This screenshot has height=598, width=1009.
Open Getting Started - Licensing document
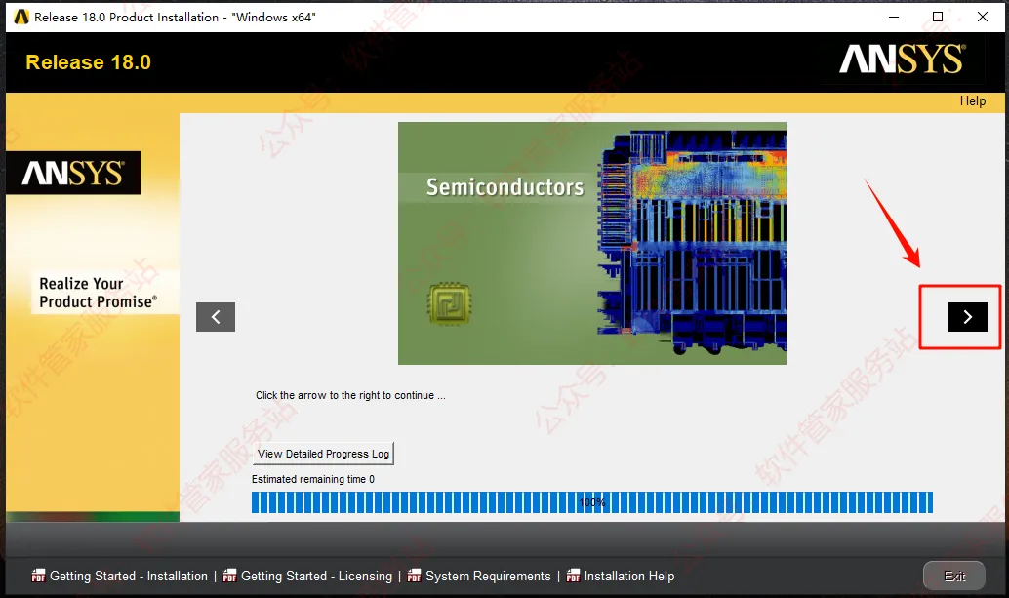(316, 577)
